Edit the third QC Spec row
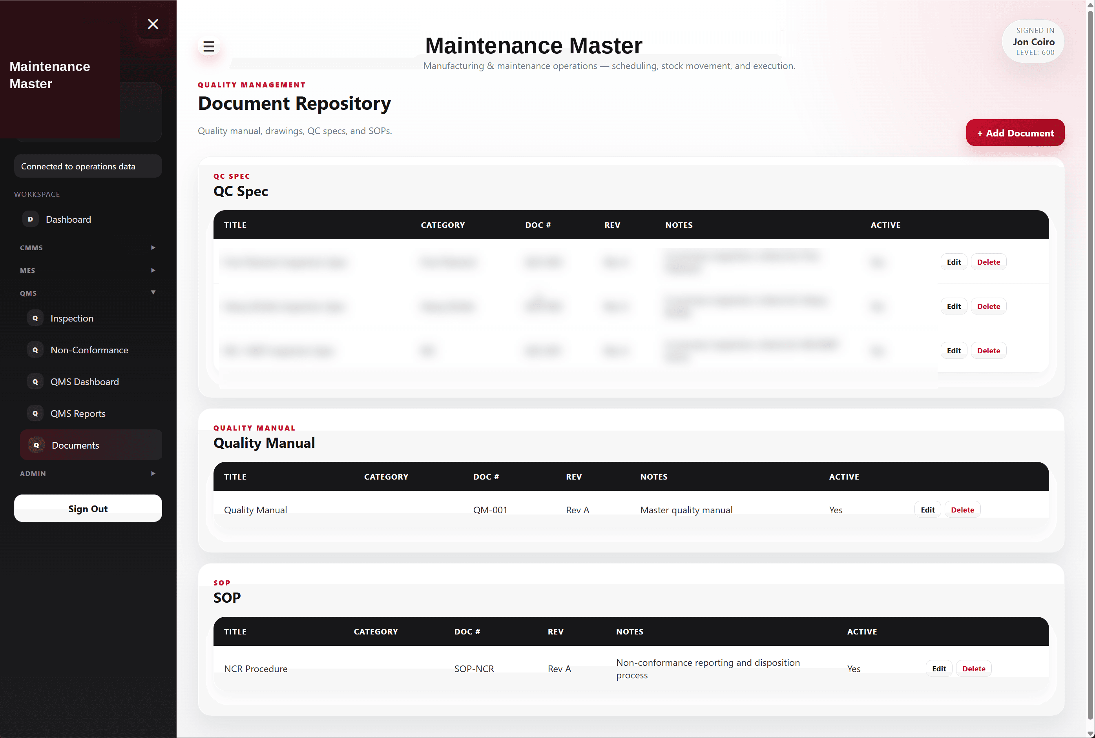The width and height of the screenshot is (1095, 738). point(954,351)
